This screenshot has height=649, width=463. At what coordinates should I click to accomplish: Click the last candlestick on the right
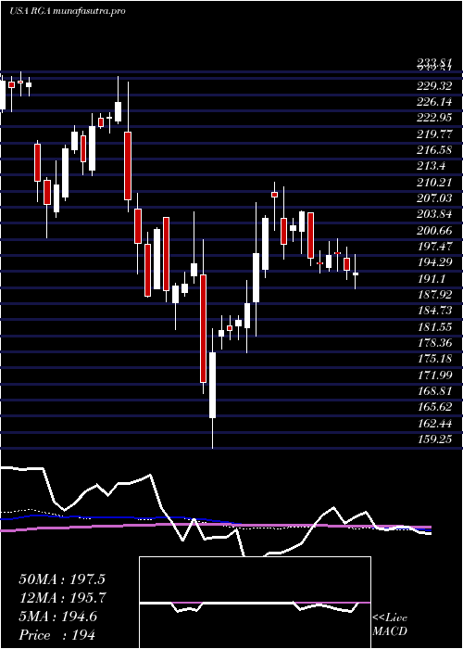355,274
